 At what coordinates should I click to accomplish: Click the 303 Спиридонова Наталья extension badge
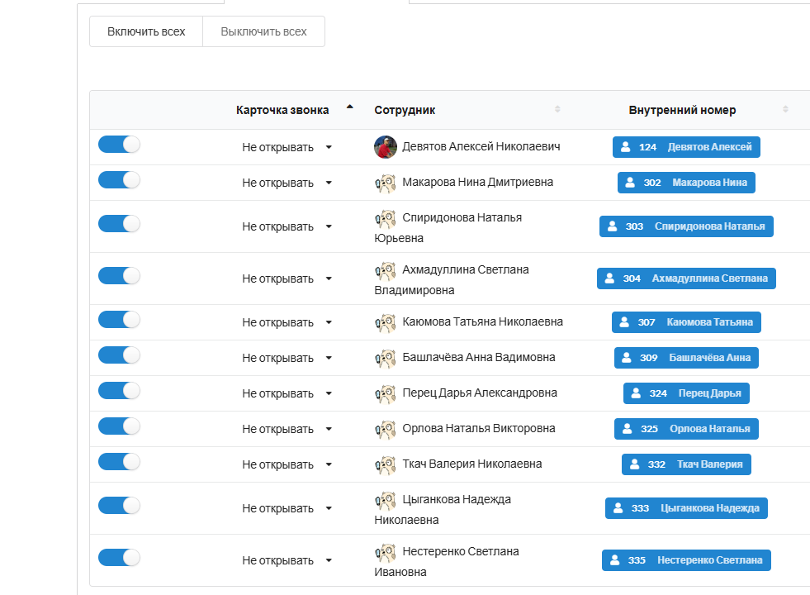click(686, 226)
